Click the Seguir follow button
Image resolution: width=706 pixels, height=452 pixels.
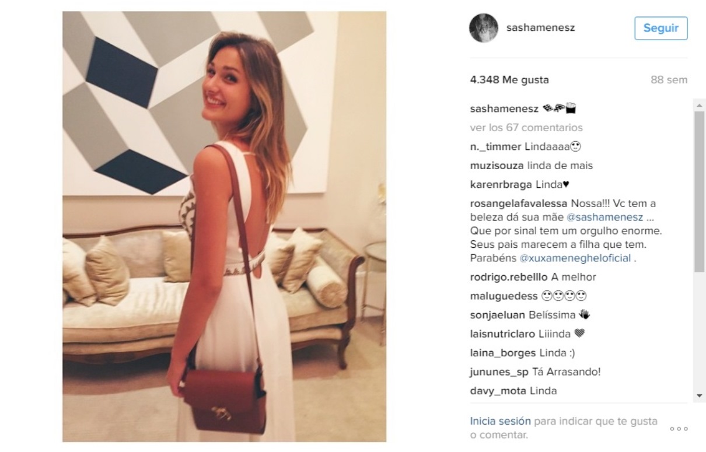pos(660,28)
